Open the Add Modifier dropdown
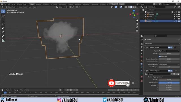This screenshot has width=181, height=102. (x=162, y=44)
